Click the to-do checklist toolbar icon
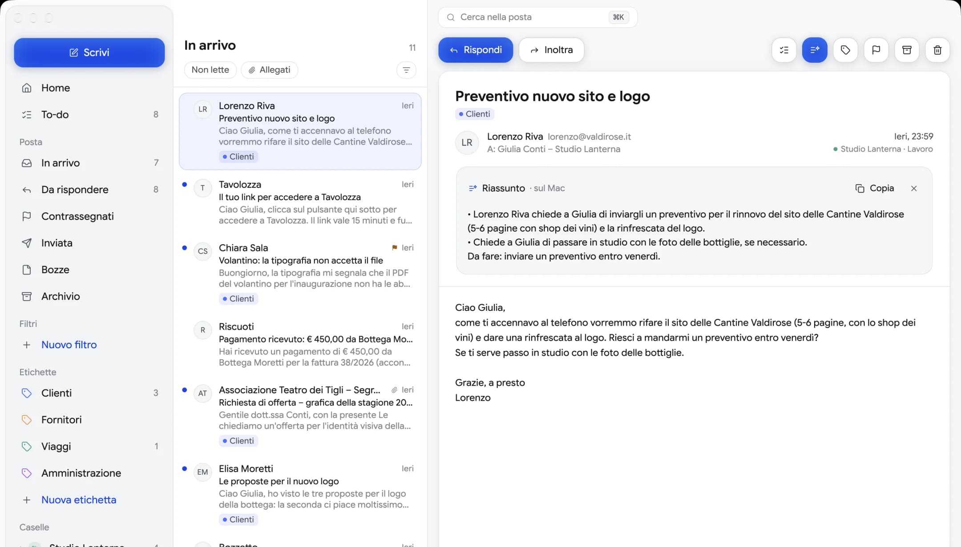 point(784,50)
